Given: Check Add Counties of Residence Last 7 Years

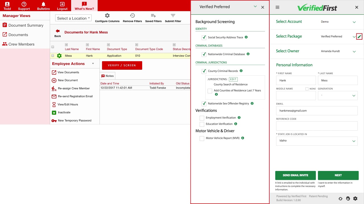Looking at the screenshot, I should coord(210,91).
